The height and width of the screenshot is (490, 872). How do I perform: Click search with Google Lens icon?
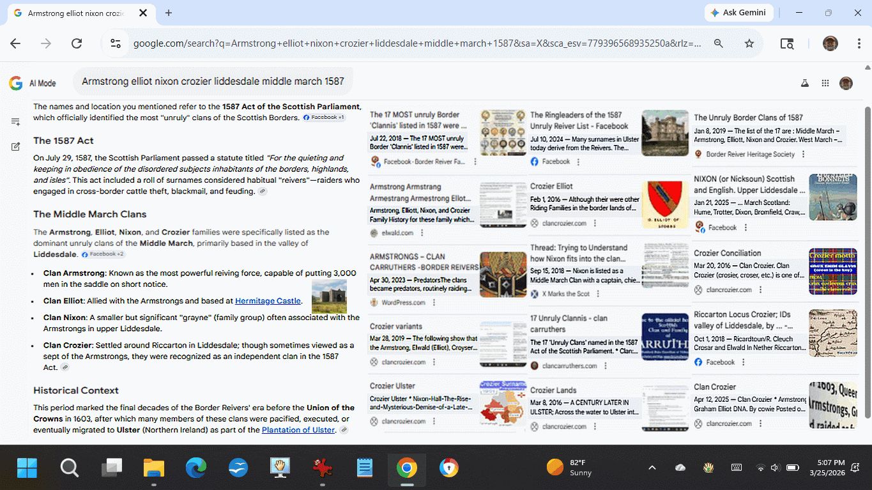pyautogui.click(x=787, y=43)
